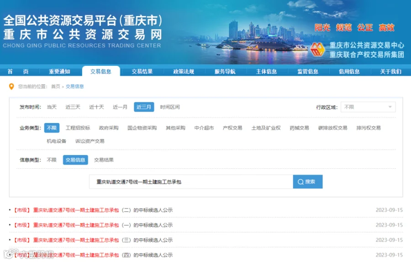This screenshot has width=411, height=262.
Task: Select 不限 under 业务类型
Action: (x=52, y=128)
